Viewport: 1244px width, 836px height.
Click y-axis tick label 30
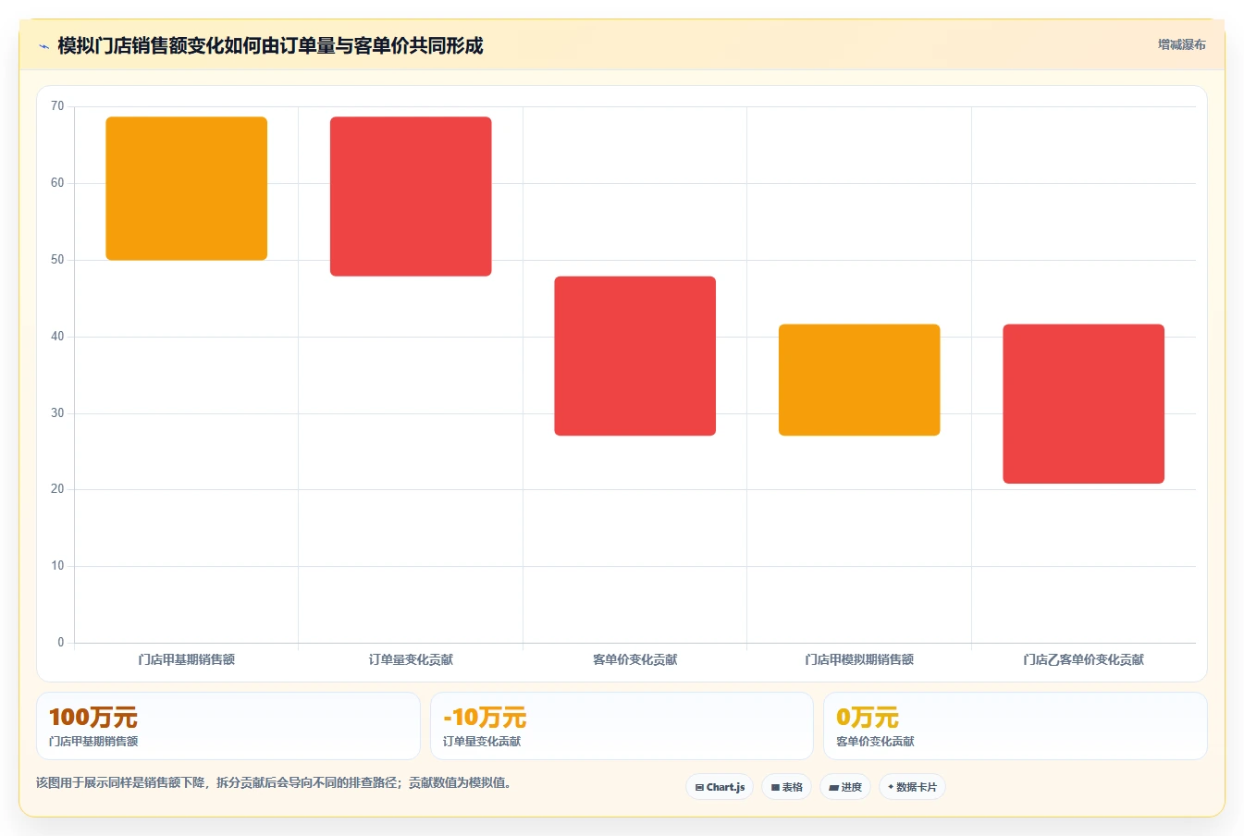tap(57, 413)
